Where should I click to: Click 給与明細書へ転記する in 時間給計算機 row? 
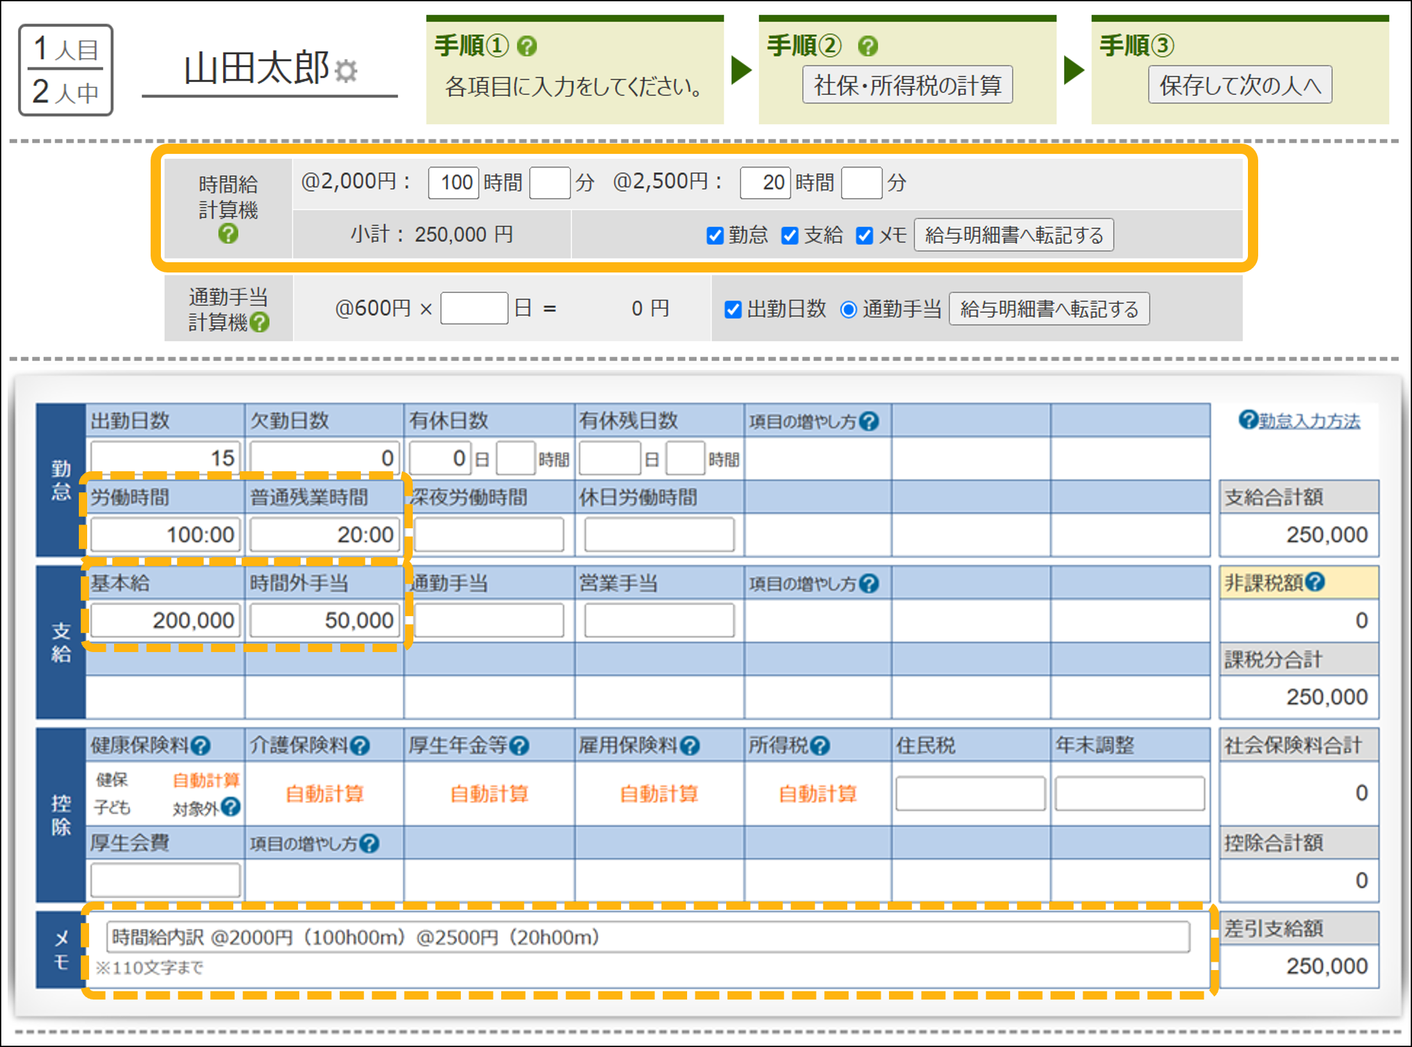click(1013, 235)
